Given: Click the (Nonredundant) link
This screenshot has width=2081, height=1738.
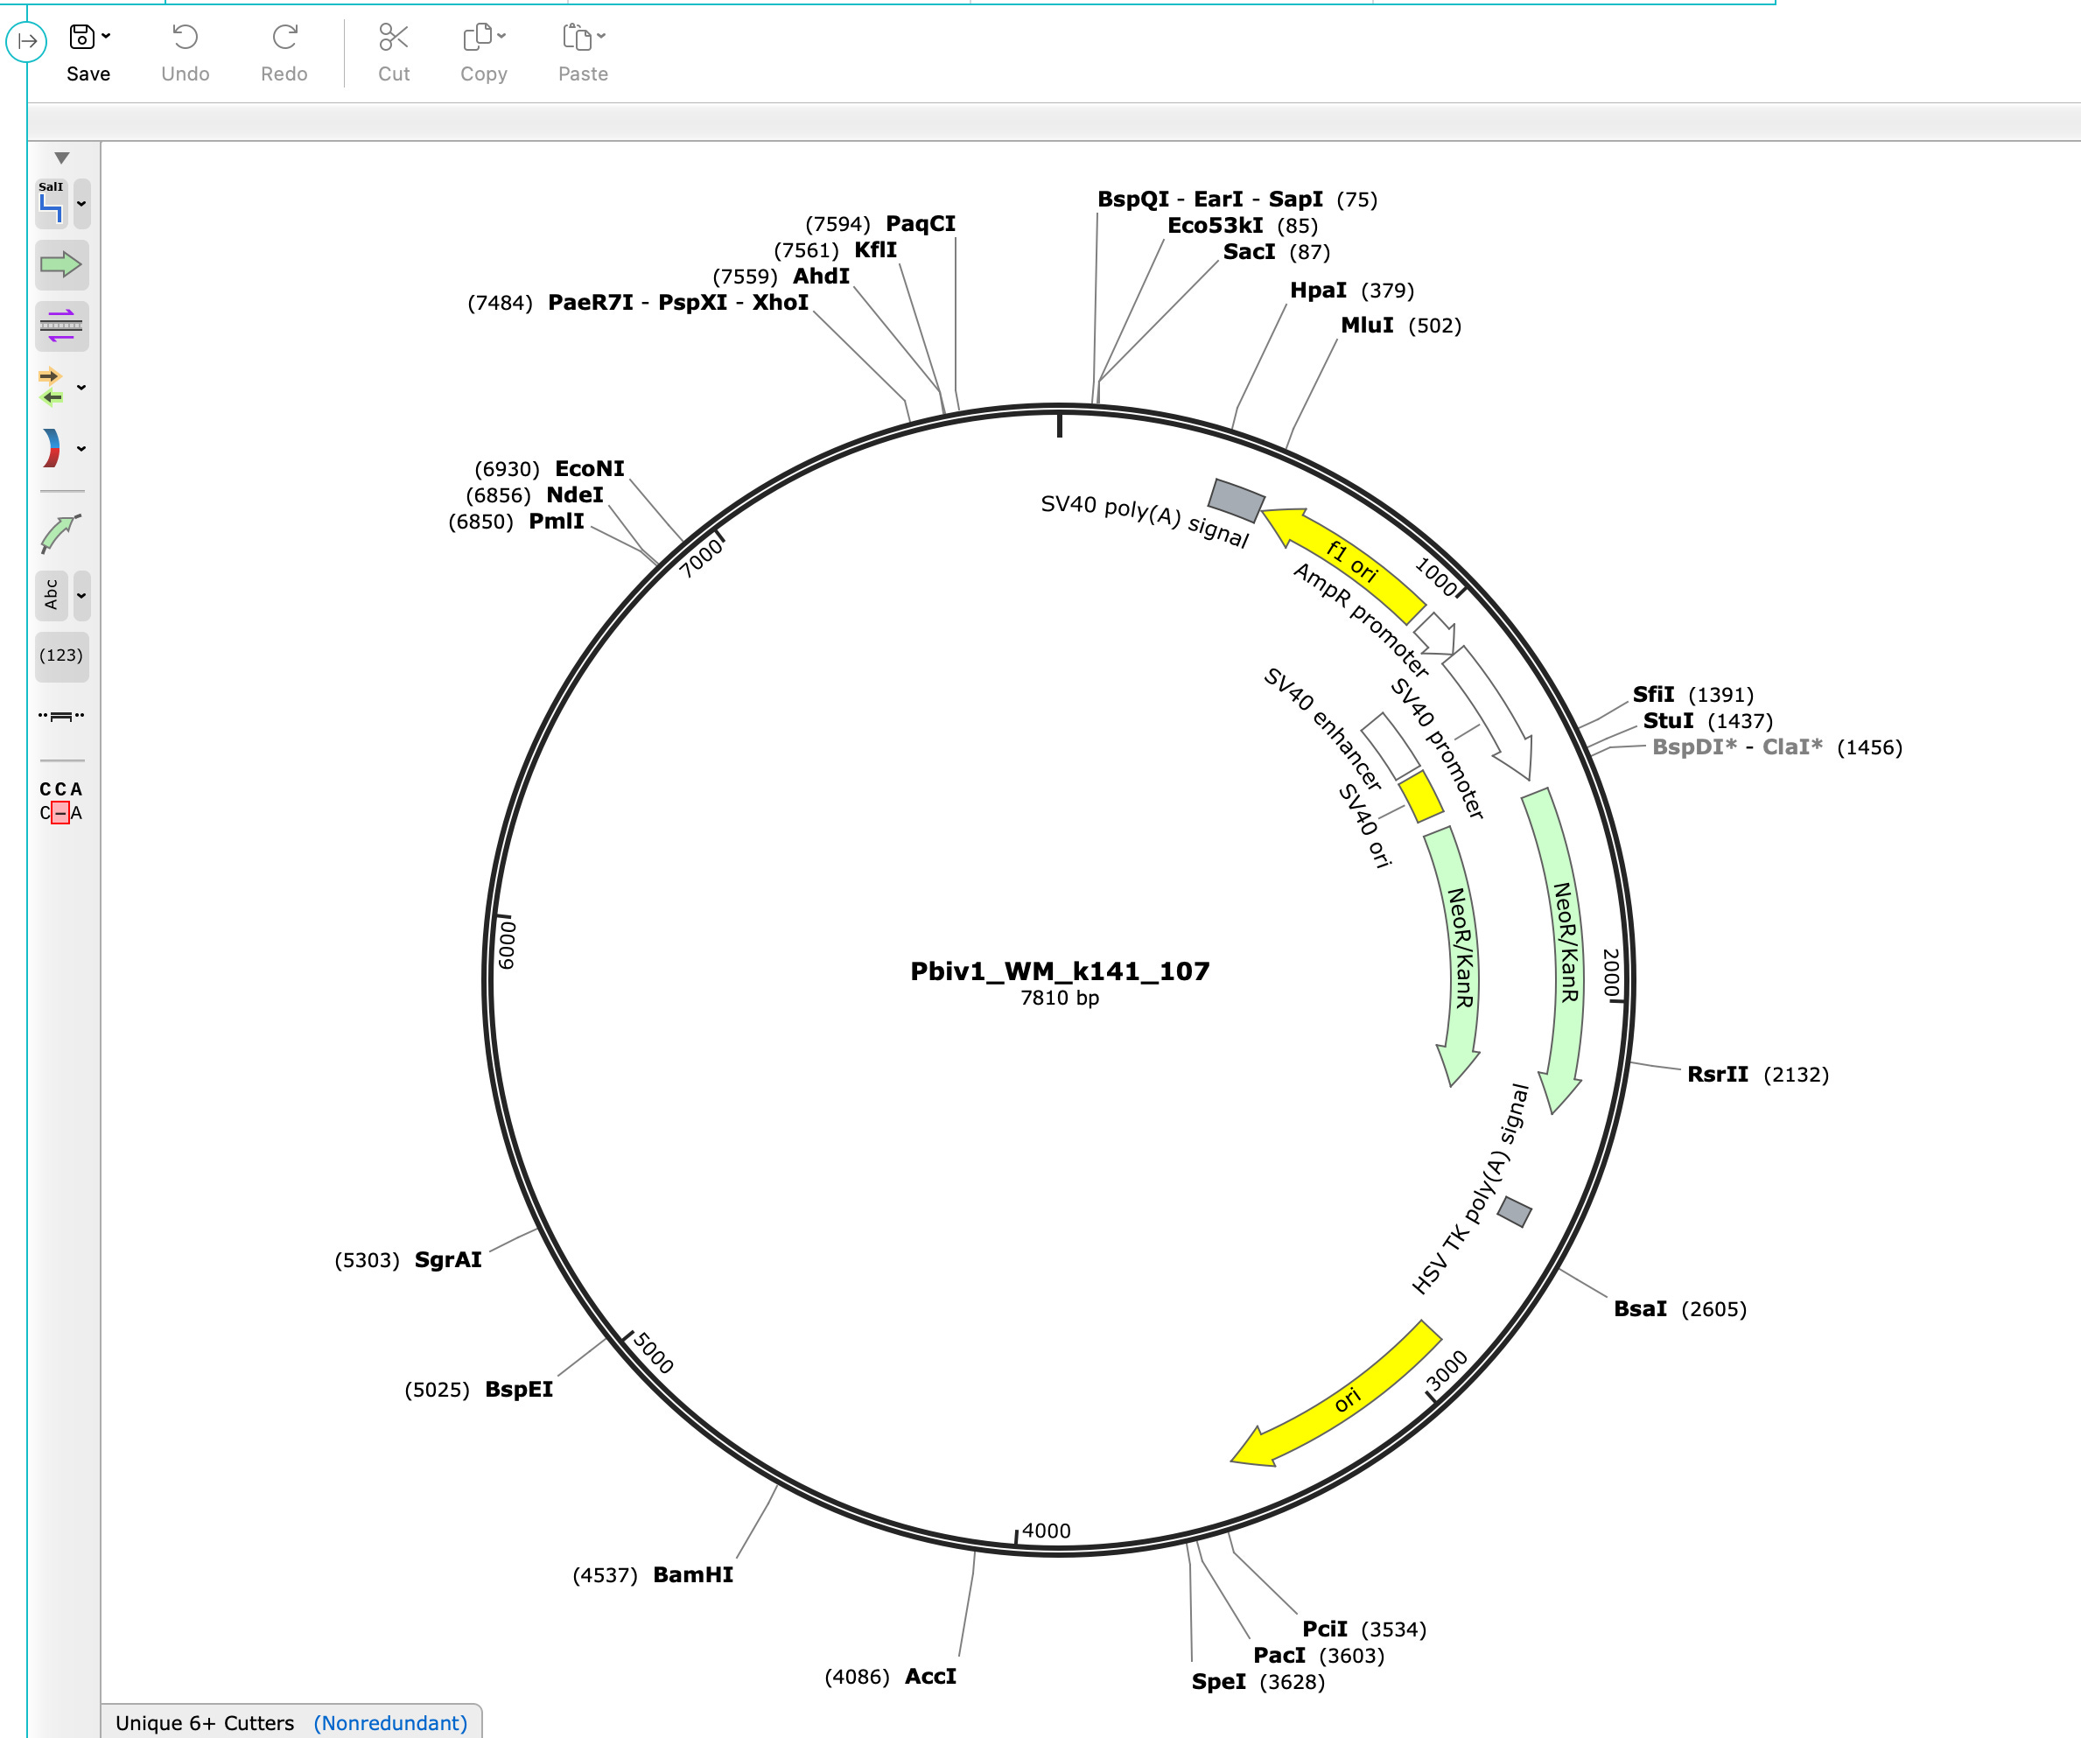Looking at the screenshot, I should tap(390, 1722).
